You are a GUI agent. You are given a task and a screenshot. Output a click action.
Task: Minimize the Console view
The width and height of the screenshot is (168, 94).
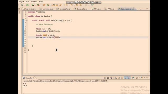click(147, 78)
